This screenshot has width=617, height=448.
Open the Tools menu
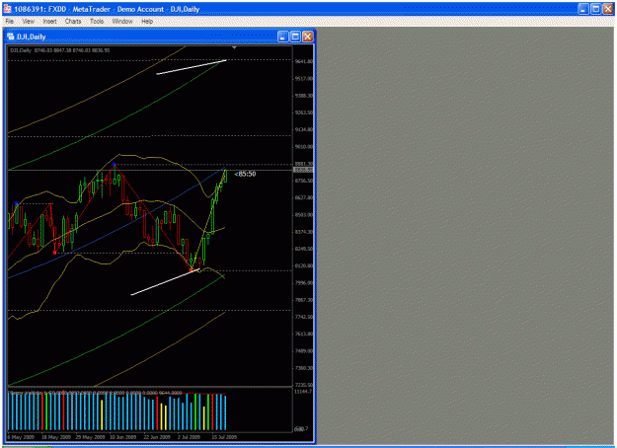[97, 22]
